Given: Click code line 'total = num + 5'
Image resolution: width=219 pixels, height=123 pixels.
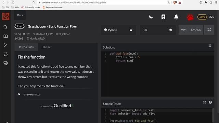Looking at the screenshot, I should (x=128, y=57).
